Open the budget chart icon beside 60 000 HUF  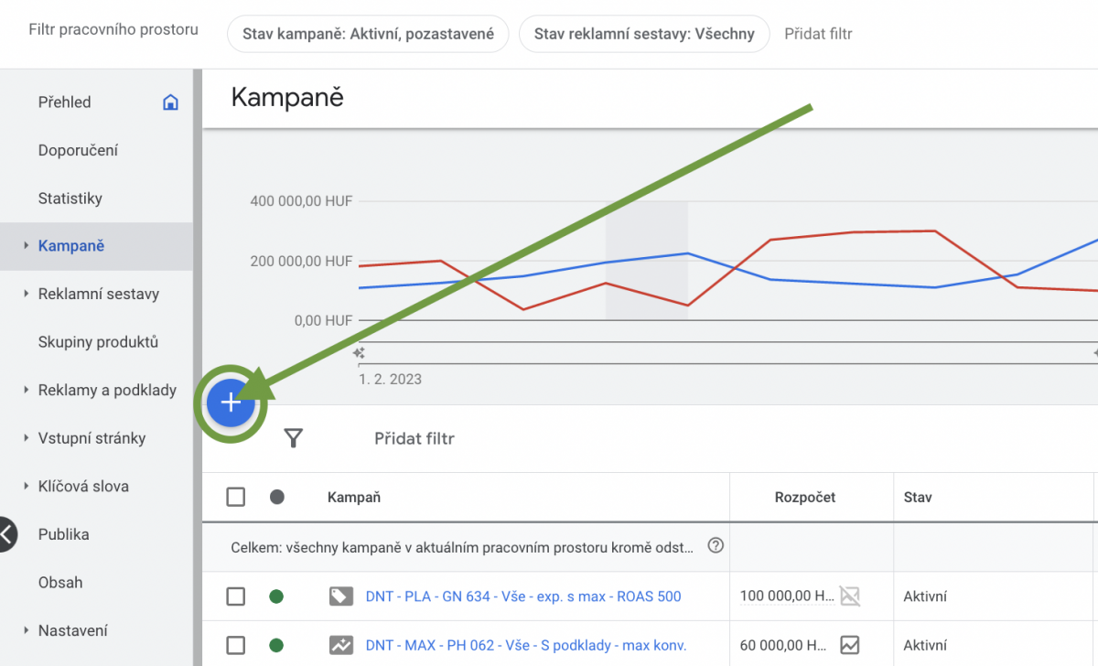[x=849, y=645]
